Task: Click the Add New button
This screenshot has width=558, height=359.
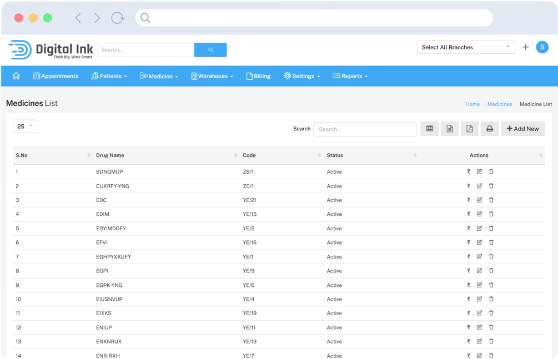Action: [x=522, y=129]
